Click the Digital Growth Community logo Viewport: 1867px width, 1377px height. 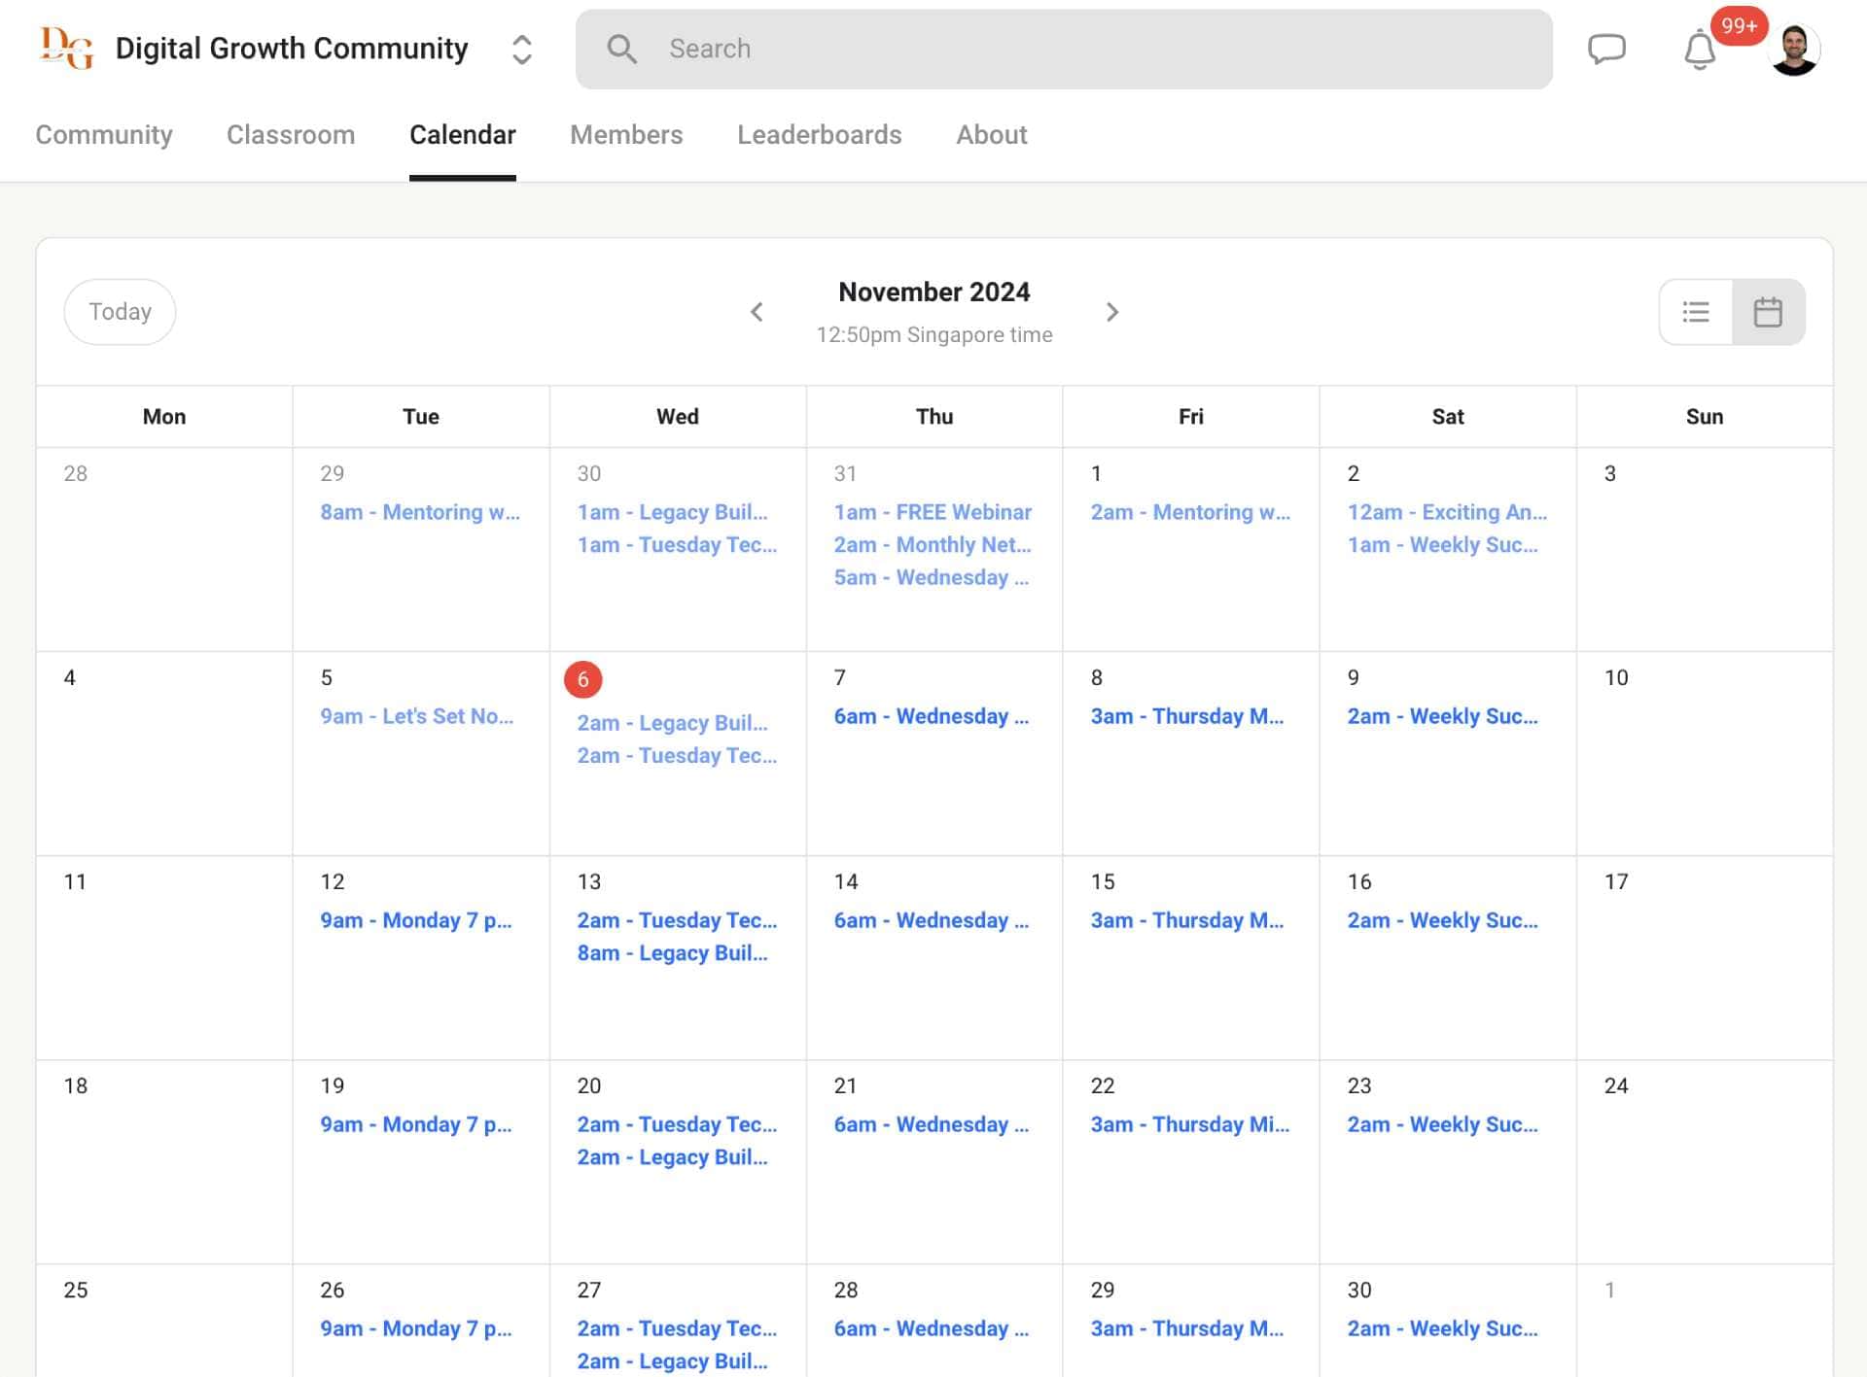[x=66, y=49]
